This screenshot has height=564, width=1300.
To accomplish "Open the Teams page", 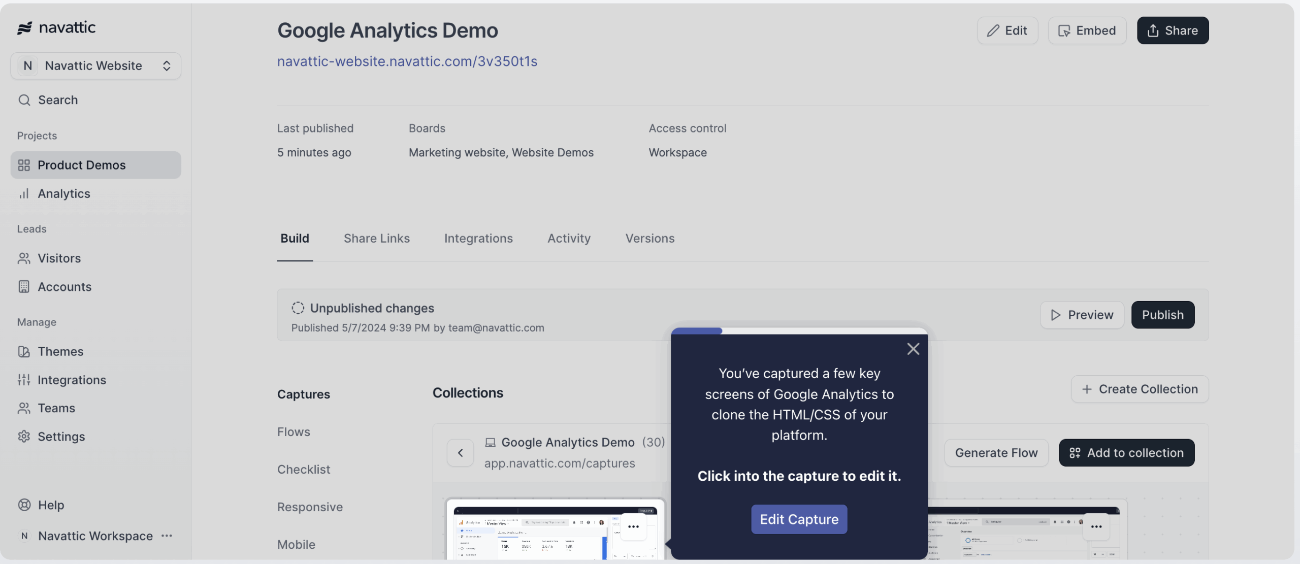I will coord(56,408).
